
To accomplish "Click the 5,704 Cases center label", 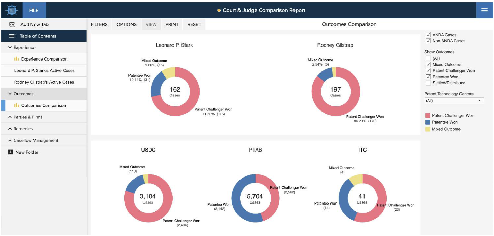I will tap(255, 198).
